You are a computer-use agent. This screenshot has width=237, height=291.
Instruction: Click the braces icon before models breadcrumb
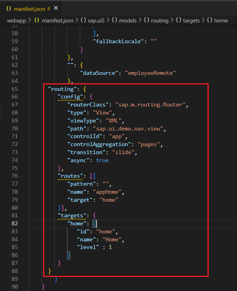coord(115,20)
